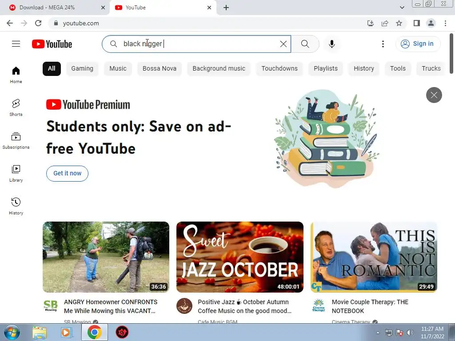This screenshot has height=341, width=455.
Task: Click the volume speaker tray icon
Action: [x=410, y=333]
